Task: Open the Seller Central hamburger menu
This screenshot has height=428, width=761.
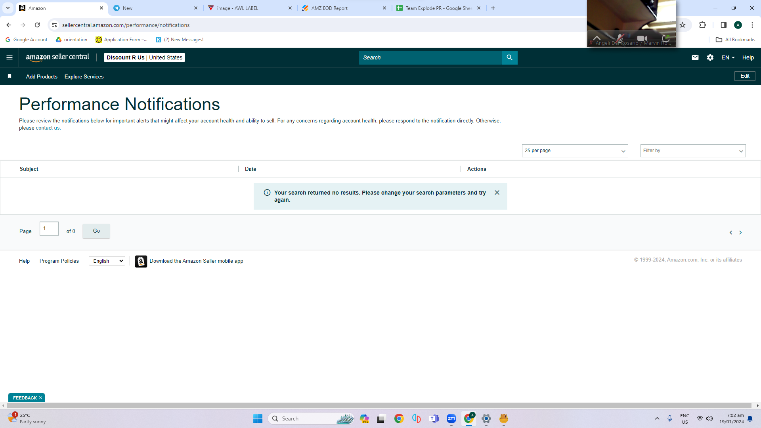Action: [10, 57]
